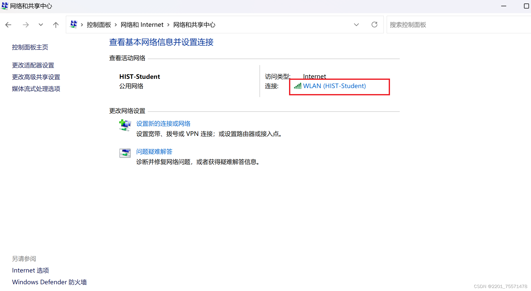Select 网络和 Internet breadcrumb item

142,25
